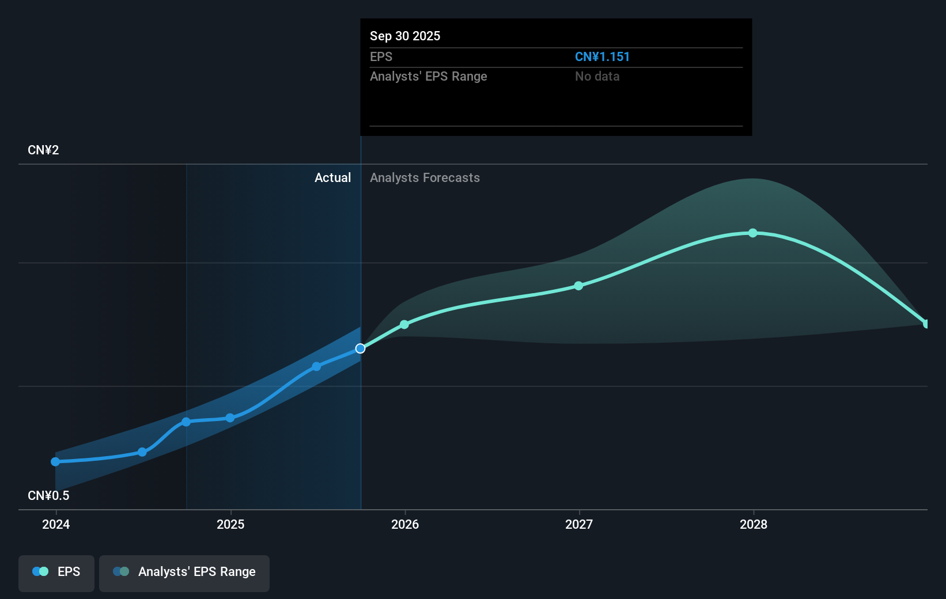Viewport: 946px width, 599px height.
Task: Click the EPS row label in tooltip
Action: coord(381,57)
